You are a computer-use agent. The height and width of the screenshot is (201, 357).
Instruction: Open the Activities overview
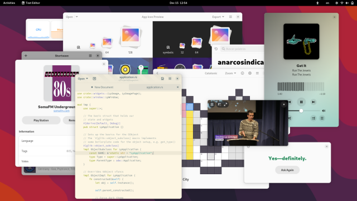click(x=9, y=3)
